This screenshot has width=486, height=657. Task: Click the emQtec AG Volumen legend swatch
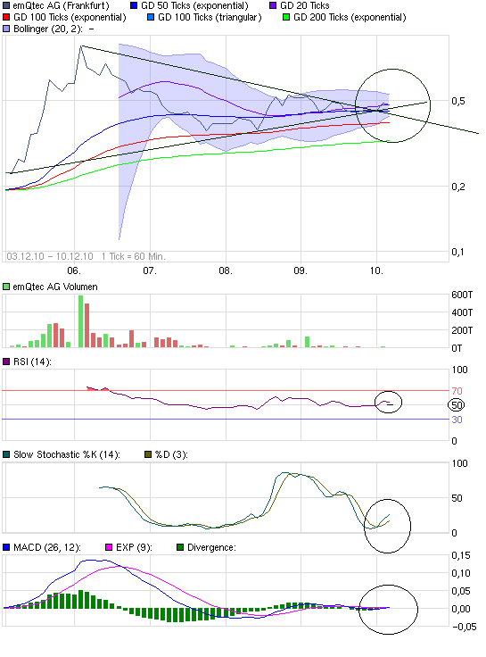tap(6, 287)
